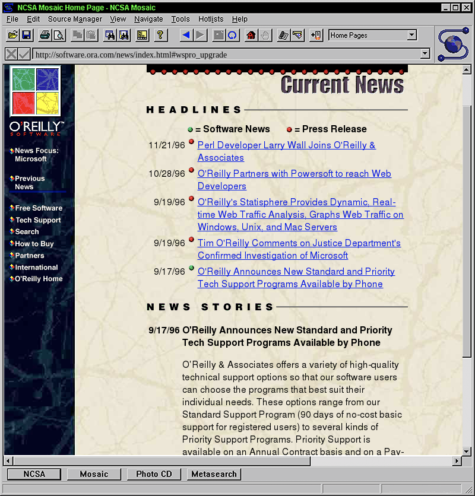Viewport: 475px width, 496px height.
Task: Open the Source Manager menu
Action: point(75,19)
